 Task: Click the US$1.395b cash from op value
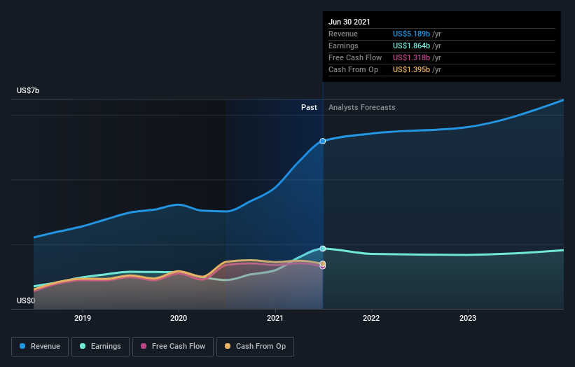click(411, 69)
